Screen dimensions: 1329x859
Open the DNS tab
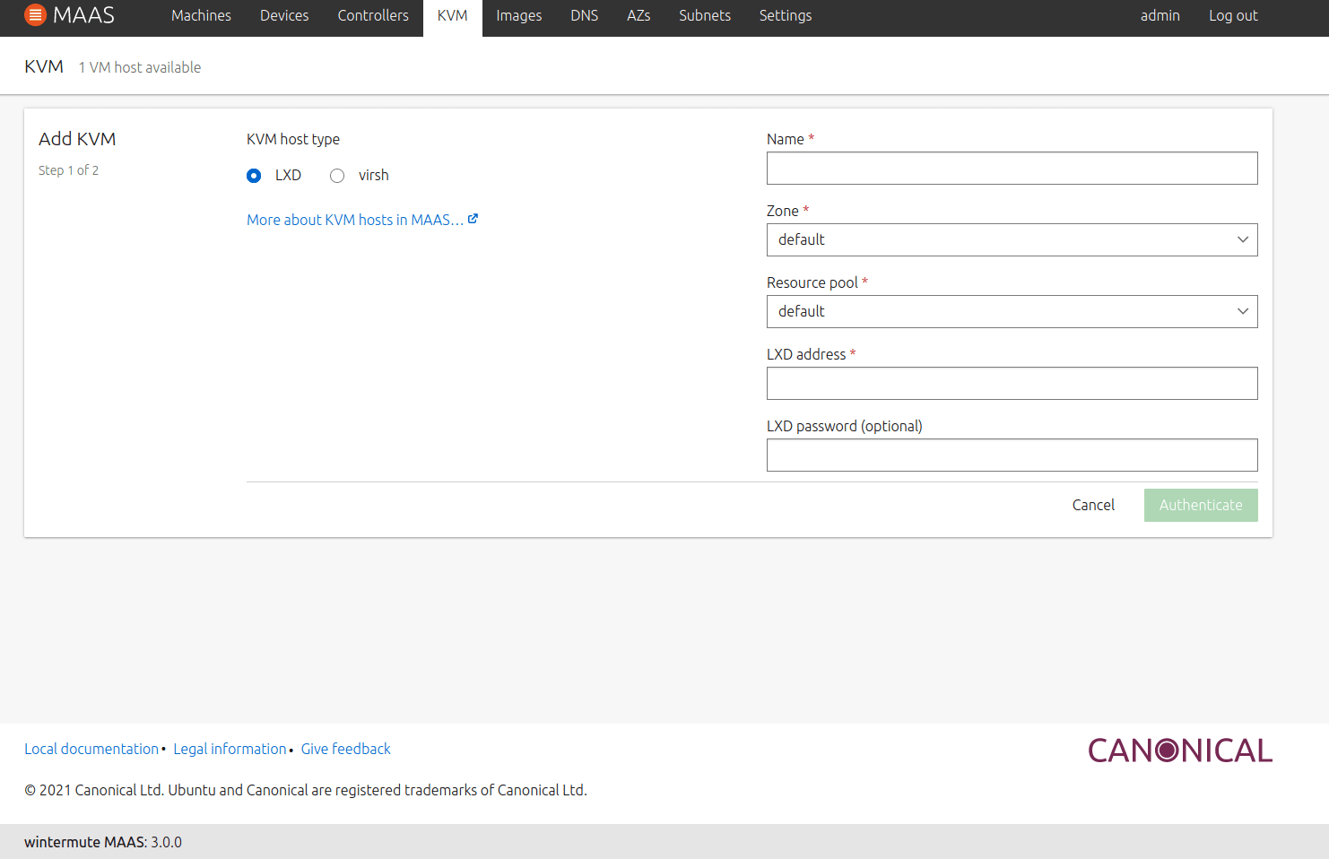tap(585, 16)
